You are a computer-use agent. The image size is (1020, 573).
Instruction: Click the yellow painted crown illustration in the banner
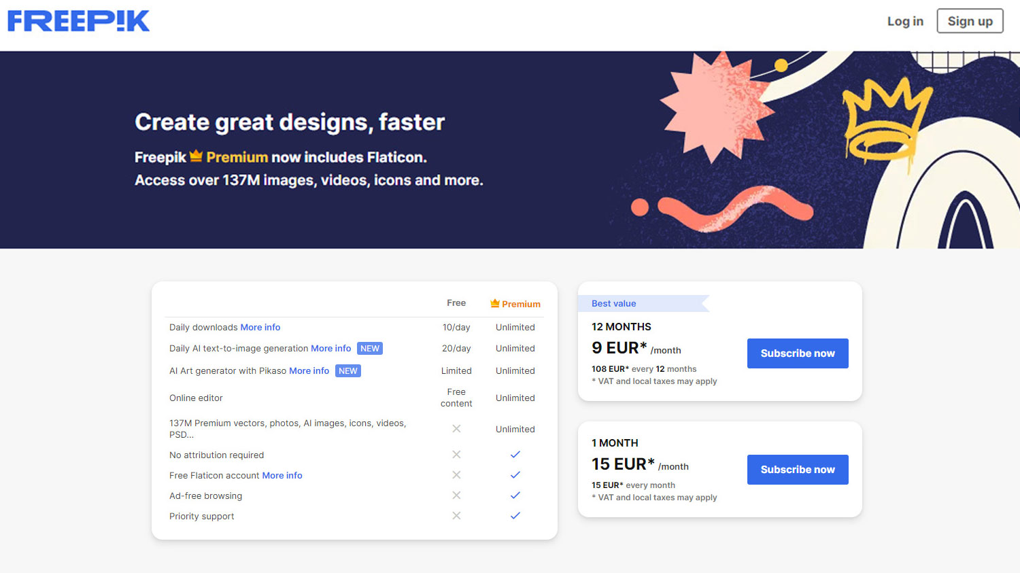pyautogui.click(x=886, y=122)
